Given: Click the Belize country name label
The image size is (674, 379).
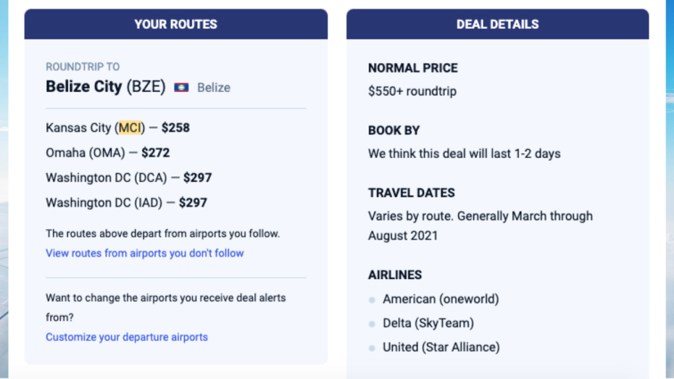Looking at the screenshot, I should (214, 88).
